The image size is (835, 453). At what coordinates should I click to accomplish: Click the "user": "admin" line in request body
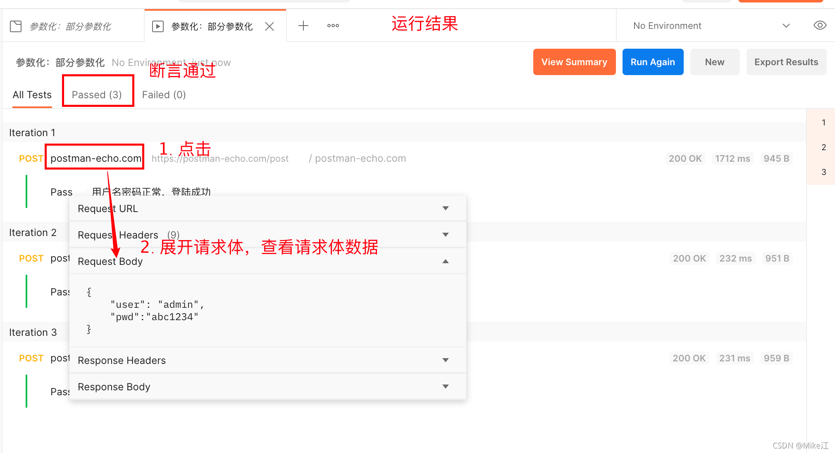[157, 304]
